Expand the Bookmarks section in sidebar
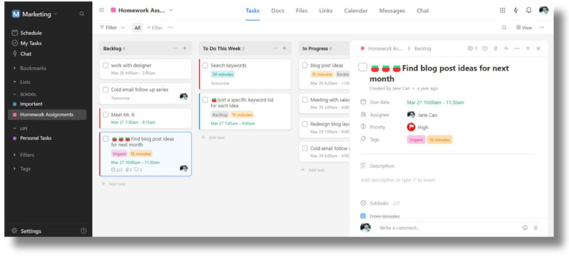 [15, 68]
